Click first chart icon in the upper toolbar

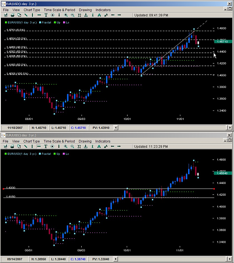(x=6, y=15)
